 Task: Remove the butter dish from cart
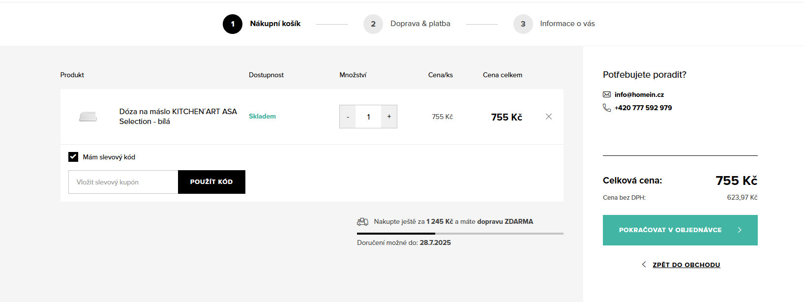pyautogui.click(x=549, y=117)
